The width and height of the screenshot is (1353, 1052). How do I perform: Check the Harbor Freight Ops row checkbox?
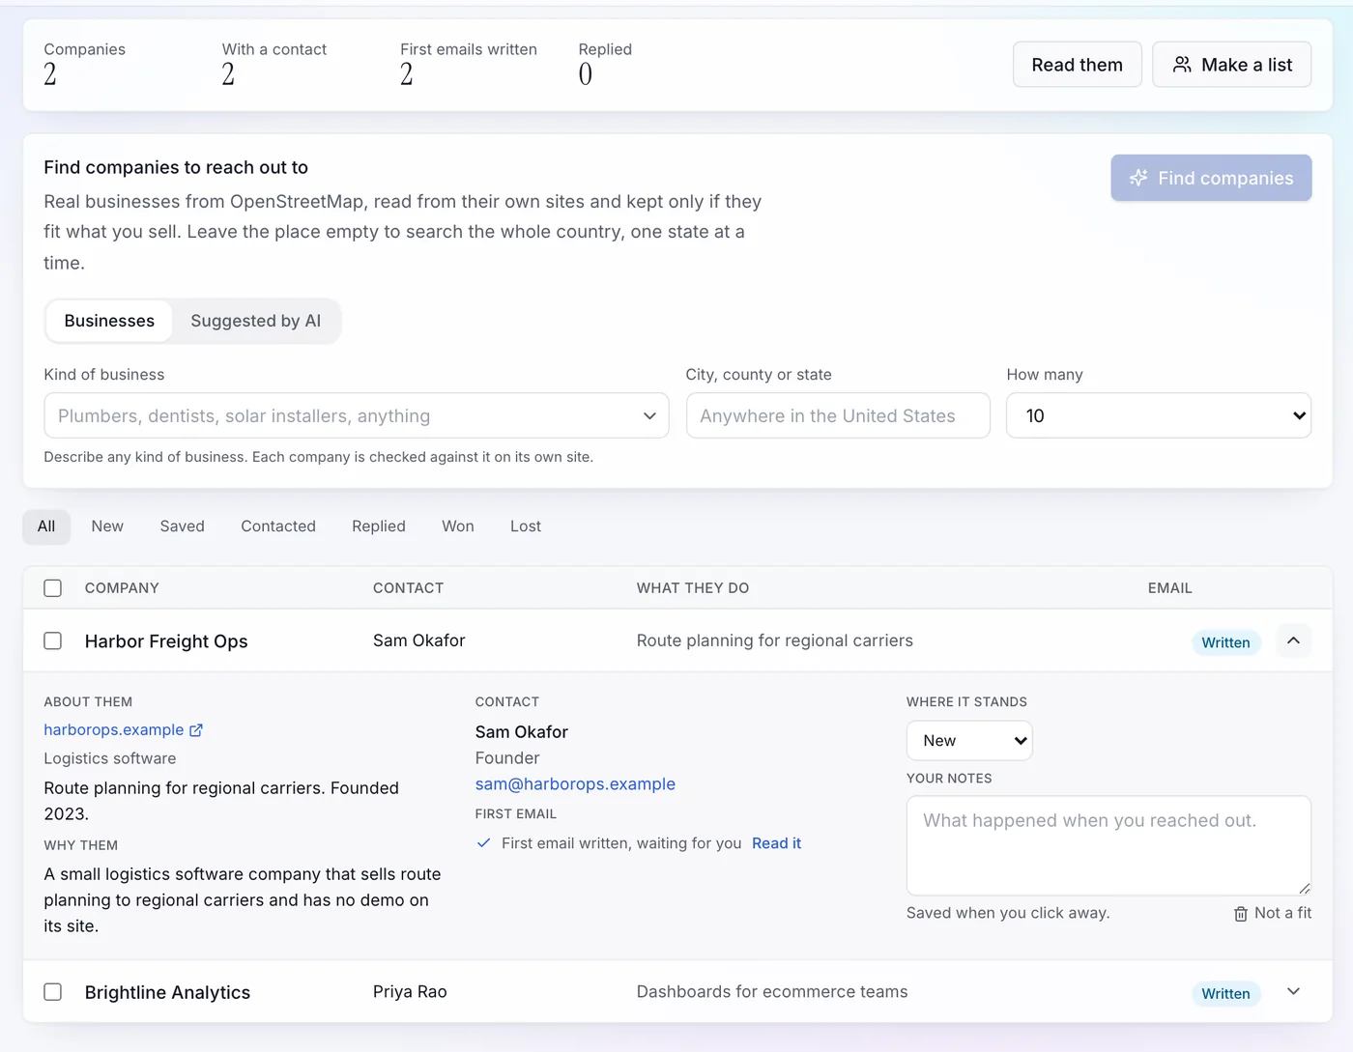click(x=53, y=641)
